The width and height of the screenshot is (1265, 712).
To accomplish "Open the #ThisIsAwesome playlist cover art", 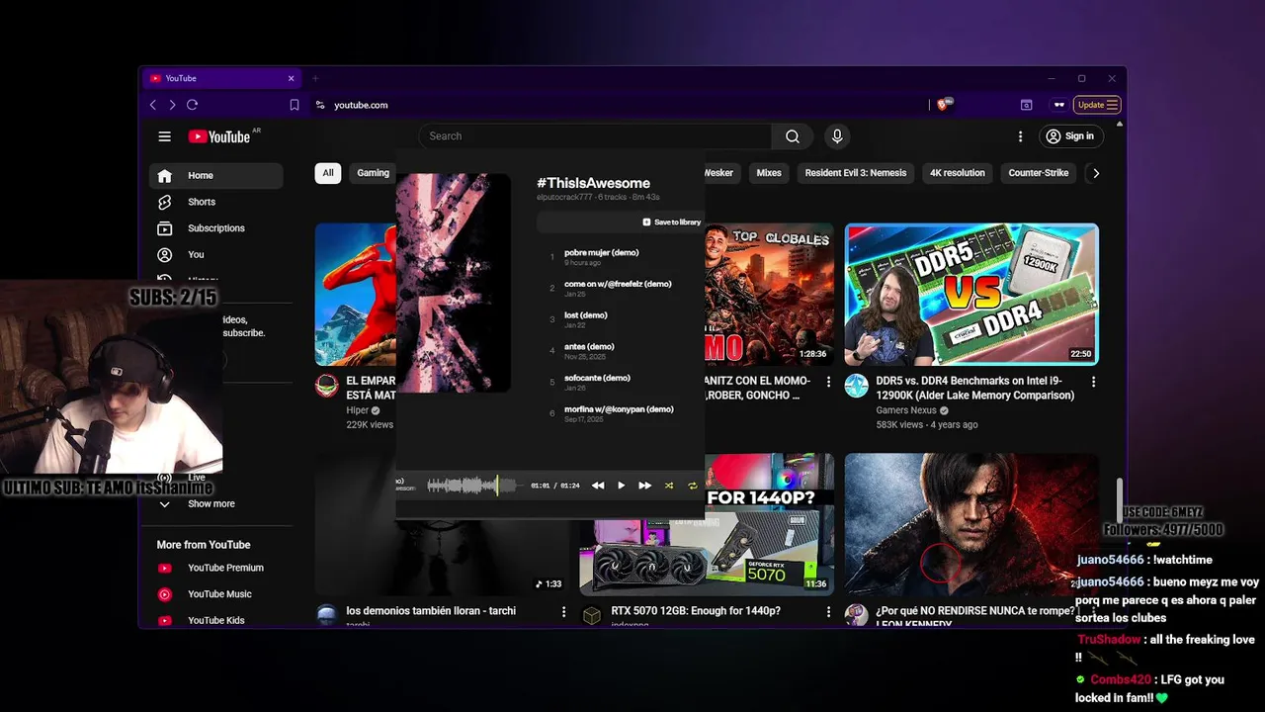I will click(x=454, y=283).
